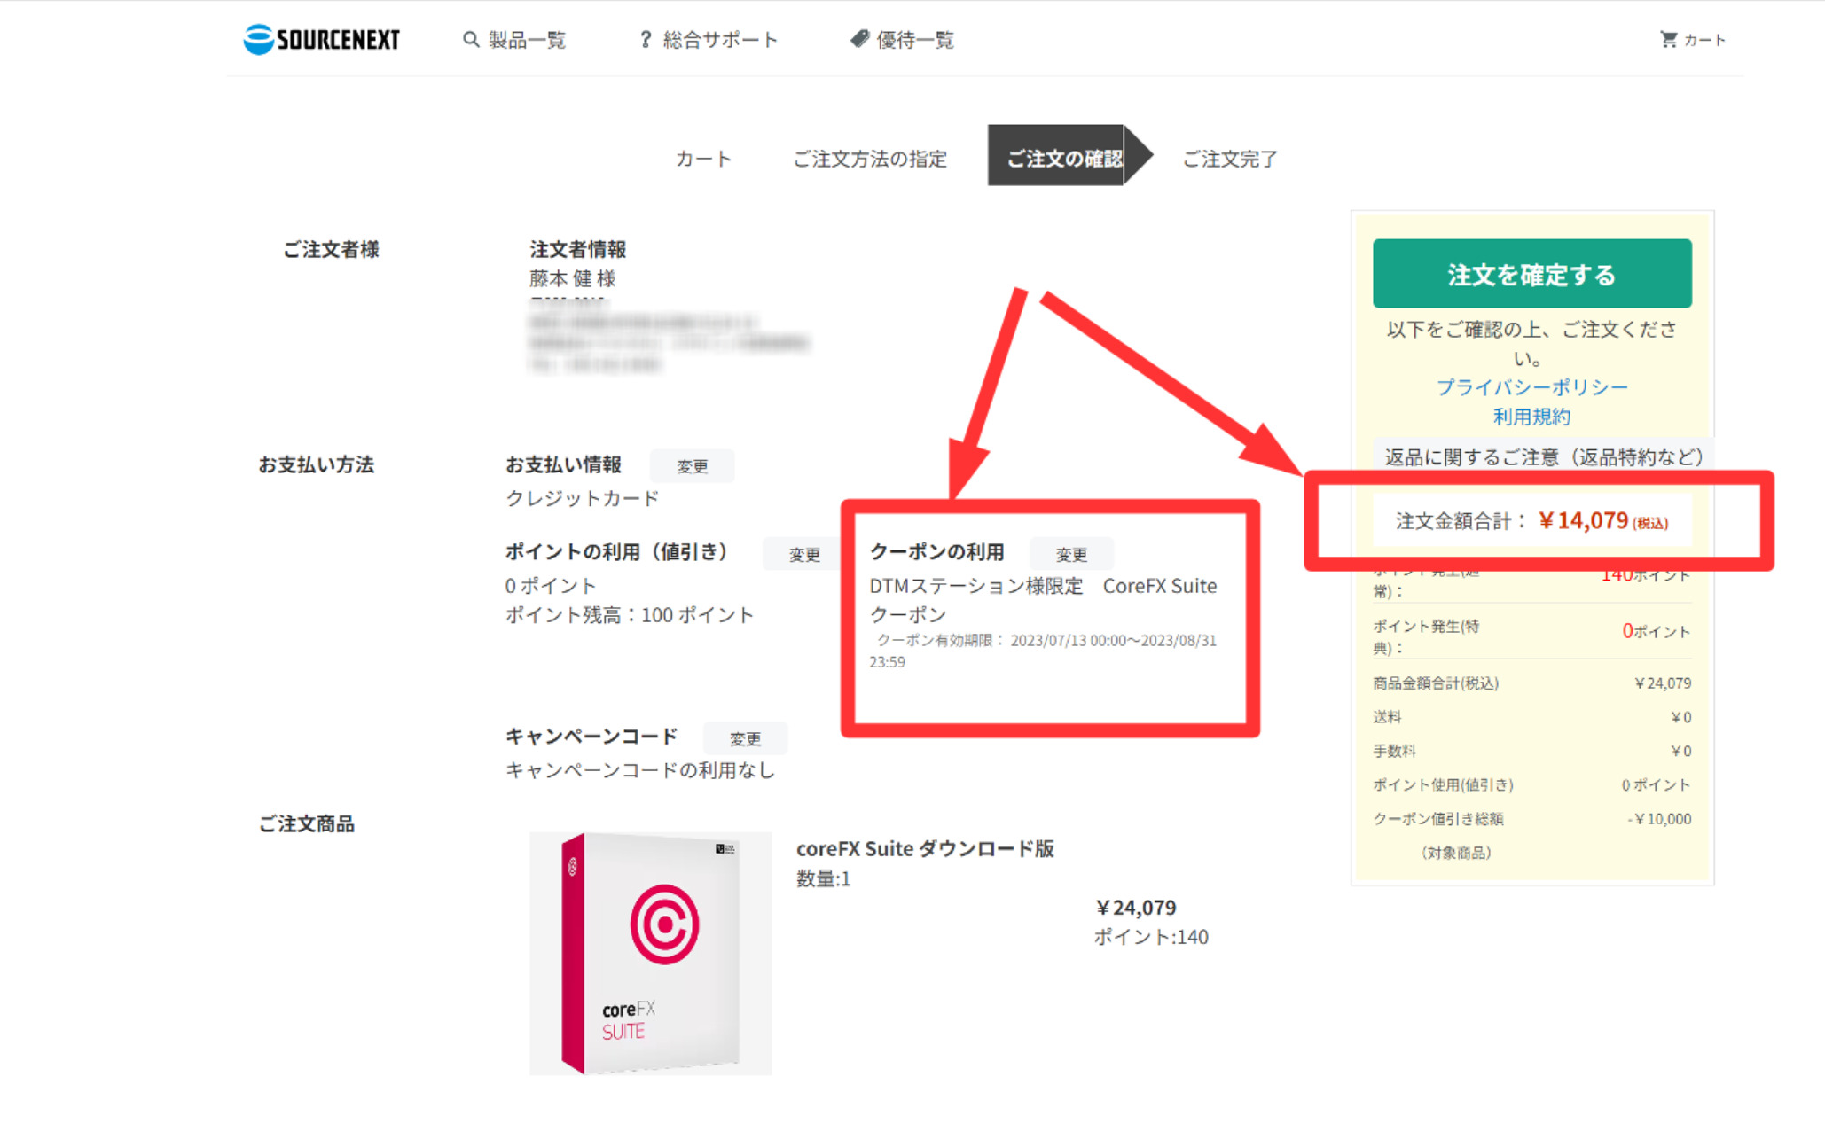Click coreFX Suite ダウンロード版 product name
1825x1131 pixels.
925,848
